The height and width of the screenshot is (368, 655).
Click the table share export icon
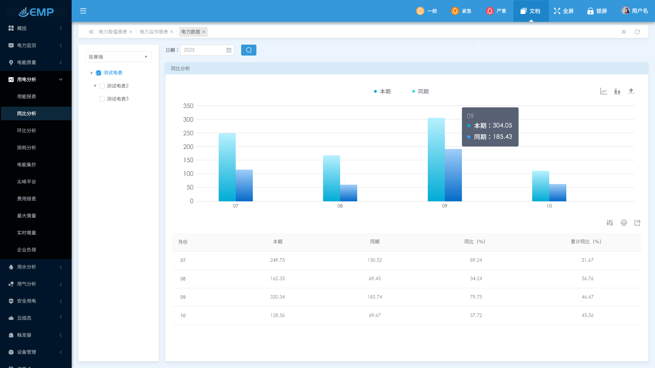coord(637,223)
